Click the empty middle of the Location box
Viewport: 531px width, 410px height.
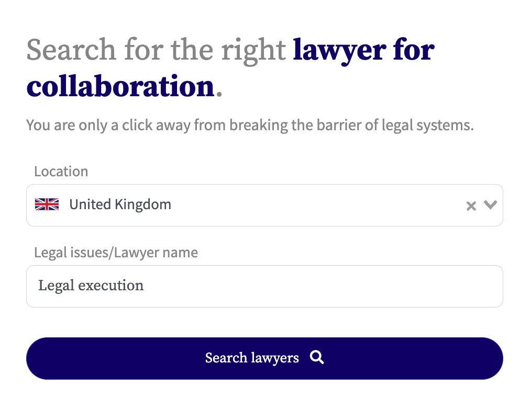314,205
